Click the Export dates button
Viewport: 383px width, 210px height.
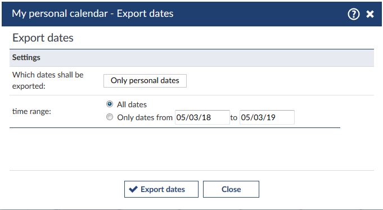tap(161, 189)
